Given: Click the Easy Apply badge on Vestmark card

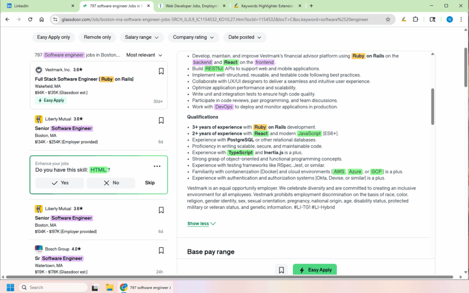Looking at the screenshot, I should (x=51, y=100).
